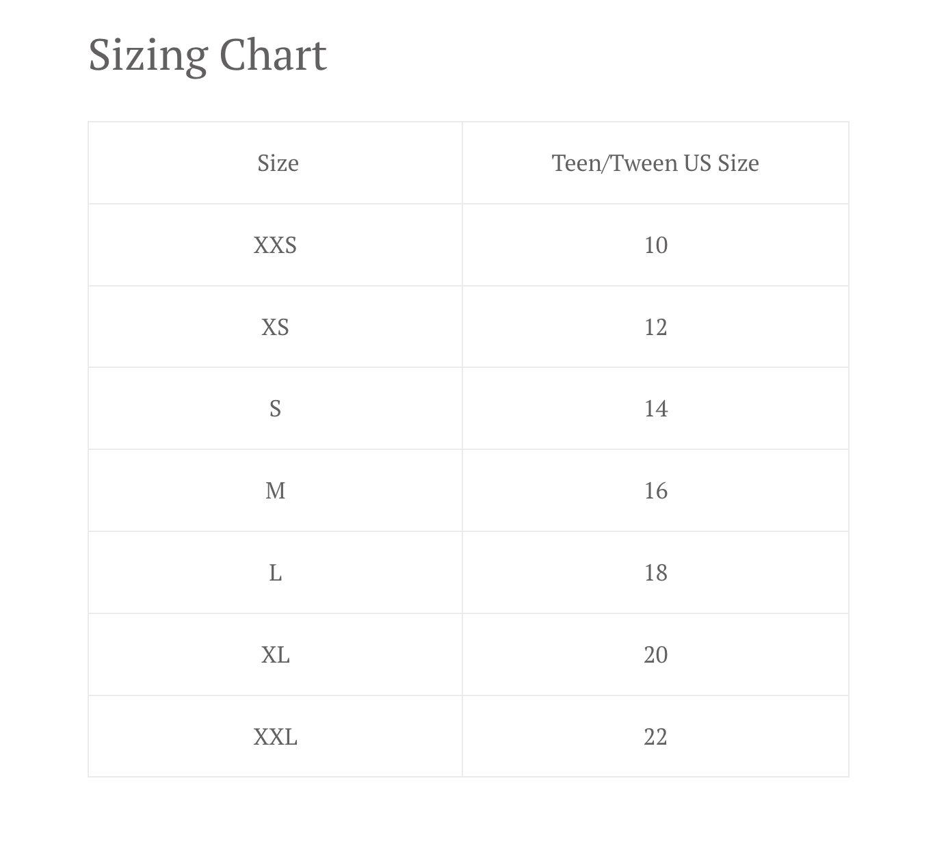Click the XS size cell

[x=275, y=327]
